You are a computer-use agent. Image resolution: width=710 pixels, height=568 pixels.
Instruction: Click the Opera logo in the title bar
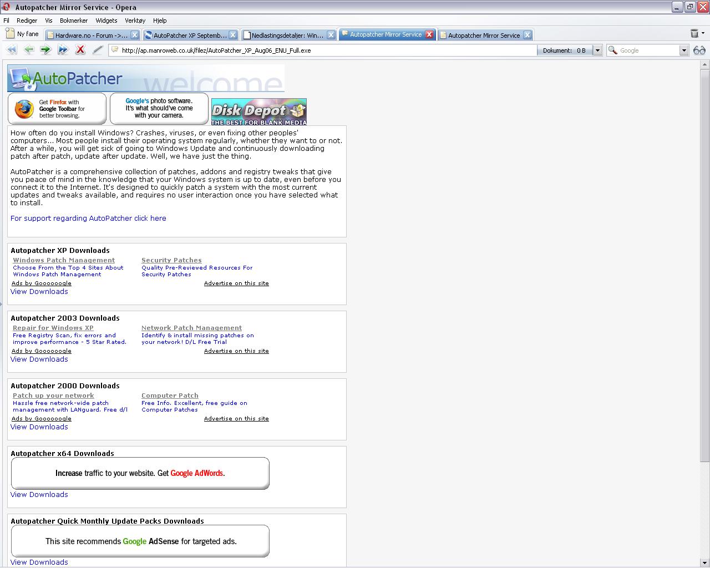pos(7,7)
